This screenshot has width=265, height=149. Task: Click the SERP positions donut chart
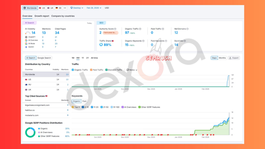(x=30, y=132)
